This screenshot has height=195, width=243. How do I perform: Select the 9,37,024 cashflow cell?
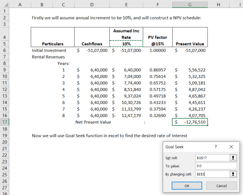tap(126, 96)
